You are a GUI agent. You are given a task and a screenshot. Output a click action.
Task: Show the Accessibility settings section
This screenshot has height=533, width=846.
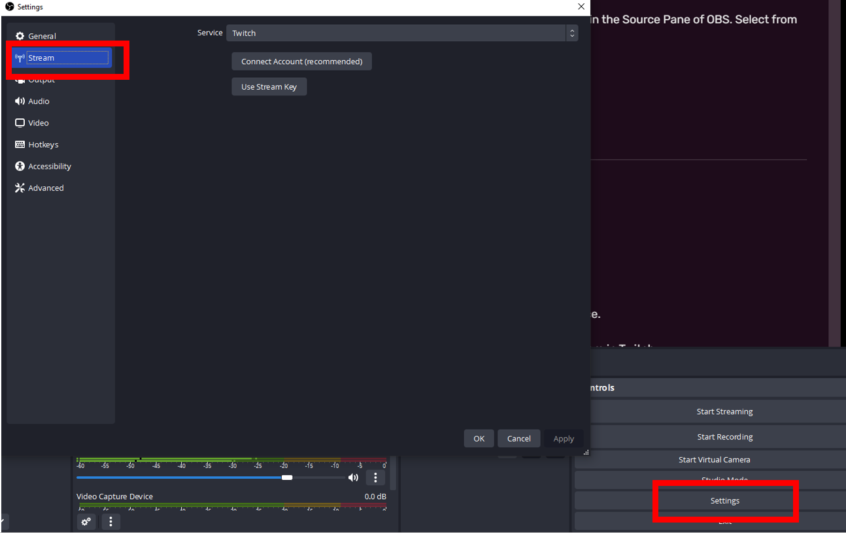point(61,165)
